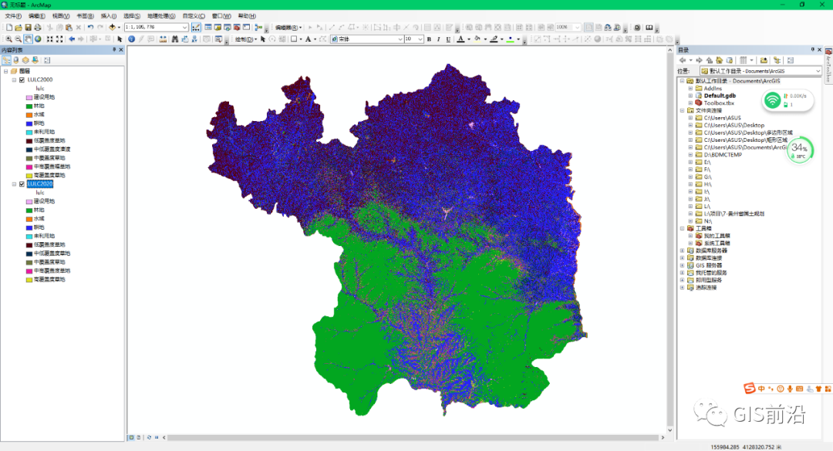The height and width of the screenshot is (451, 833).
Task: Toggle LULC2020 layer visibility checkbox
Action: (x=22, y=183)
